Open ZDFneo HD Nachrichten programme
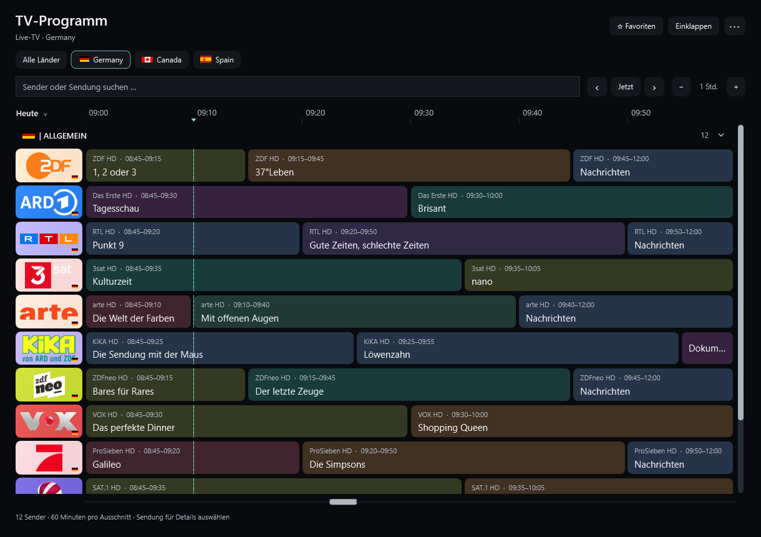 [653, 385]
